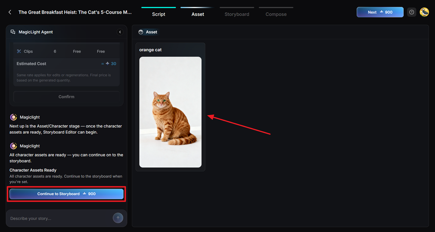The height and width of the screenshot is (232, 435).
Task: Click the estimated cost value 30
Action: point(113,64)
